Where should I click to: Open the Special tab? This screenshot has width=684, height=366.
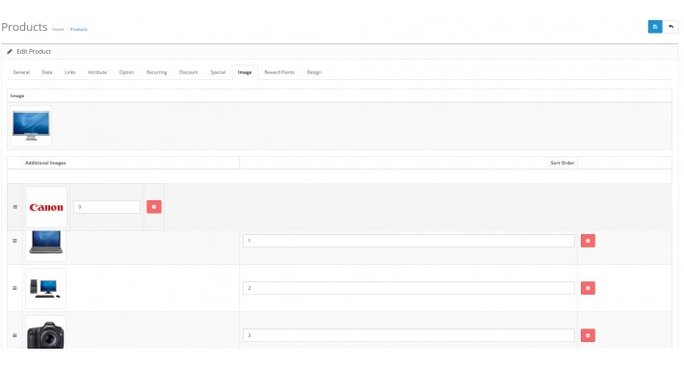point(218,72)
